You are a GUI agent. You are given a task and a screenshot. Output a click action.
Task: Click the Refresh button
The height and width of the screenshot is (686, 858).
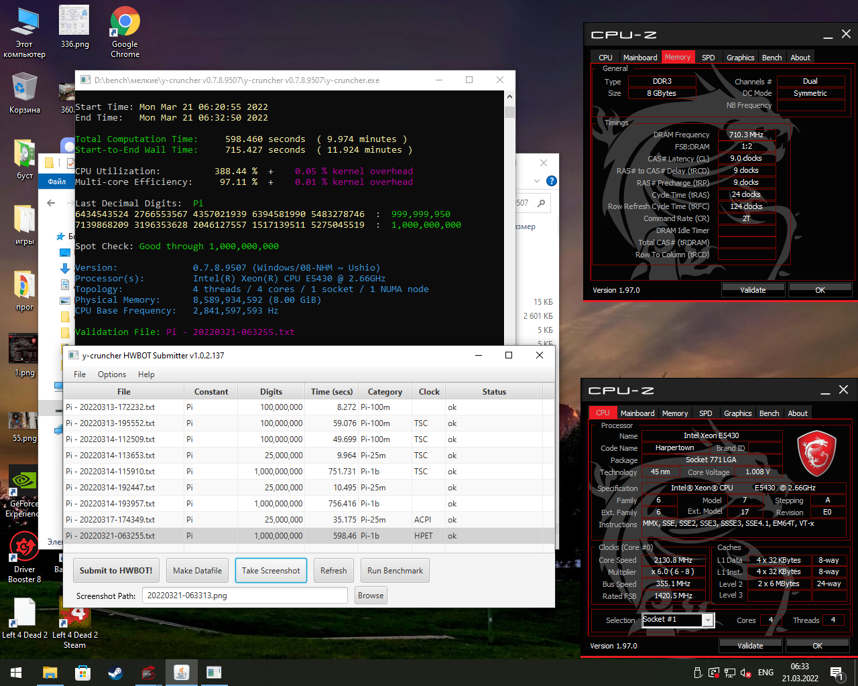click(333, 571)
